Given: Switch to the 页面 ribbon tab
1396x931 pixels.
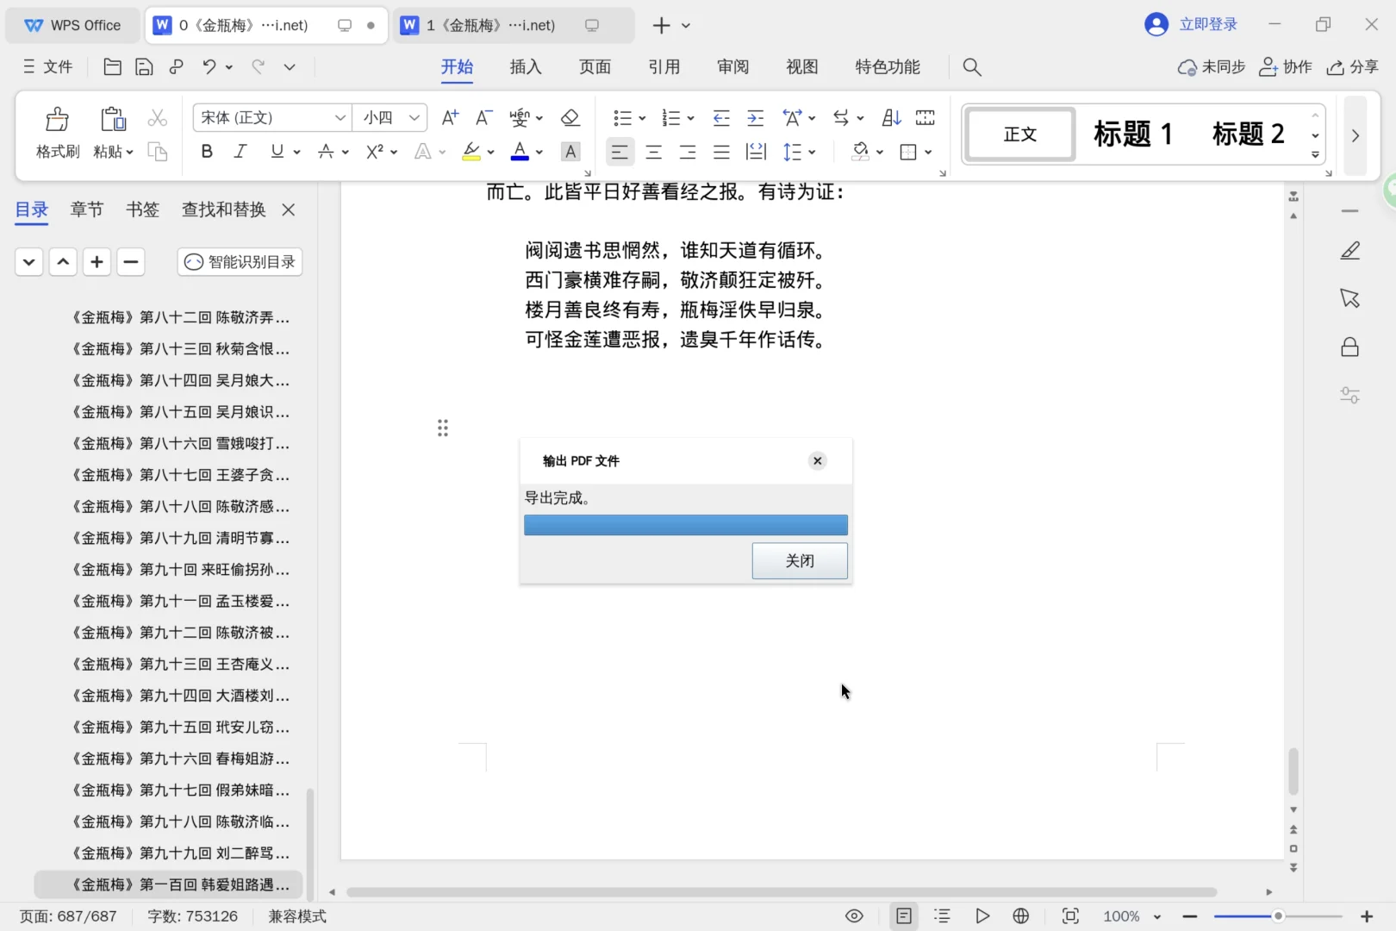Looking at the screenshot, I should click(595, 66).
